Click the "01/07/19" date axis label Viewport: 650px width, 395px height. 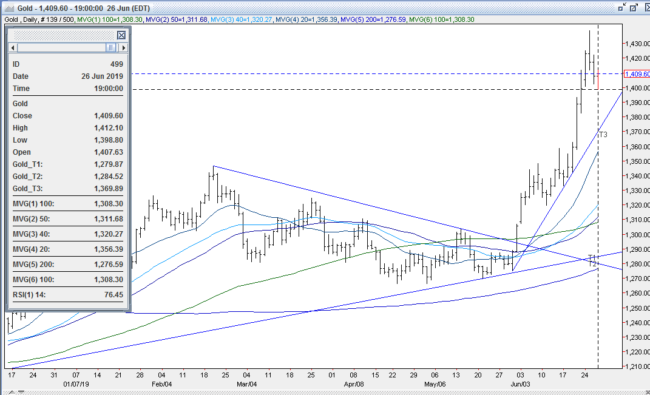(76, 384)
